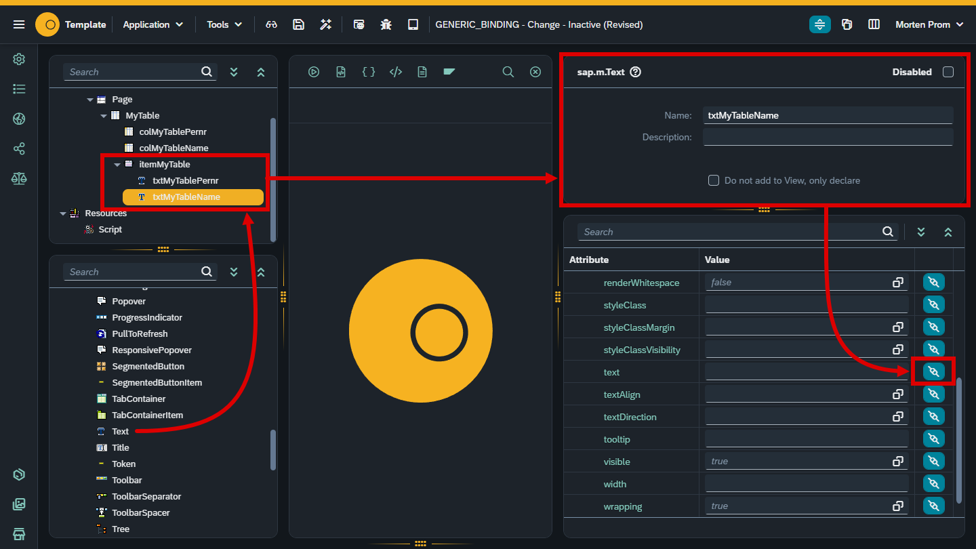Select SegmentedButton in the component list
Viewport: 976px width, 549px height.
click(148, 367)
